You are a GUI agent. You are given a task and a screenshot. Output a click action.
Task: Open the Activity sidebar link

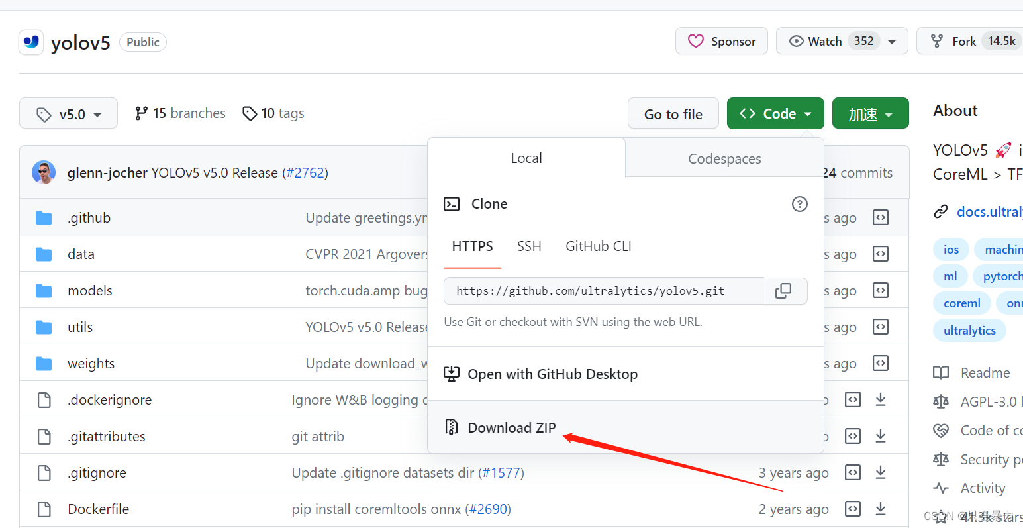[x=983, y=488]
